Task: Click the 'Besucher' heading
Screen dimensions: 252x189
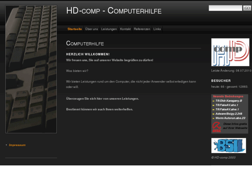Action: [x=221, y=81]
